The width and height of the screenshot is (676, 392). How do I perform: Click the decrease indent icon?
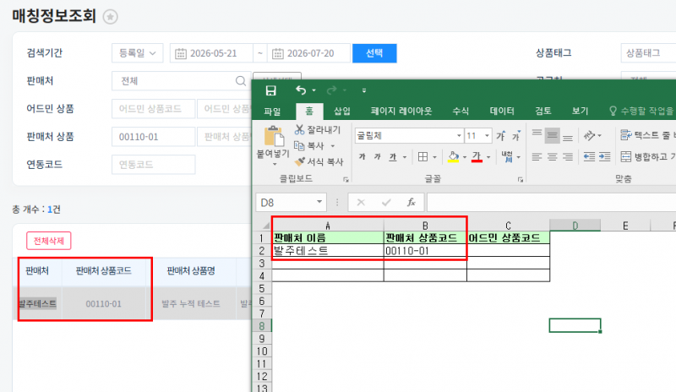click(589, 157)
